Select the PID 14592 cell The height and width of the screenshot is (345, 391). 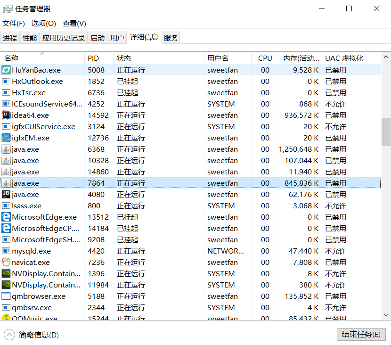pyautogui.click(x=98, y=115)
